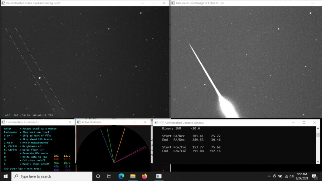Click the ERI radiant label
The width and height of the screenshot is (322, 181).
[56, 156]
